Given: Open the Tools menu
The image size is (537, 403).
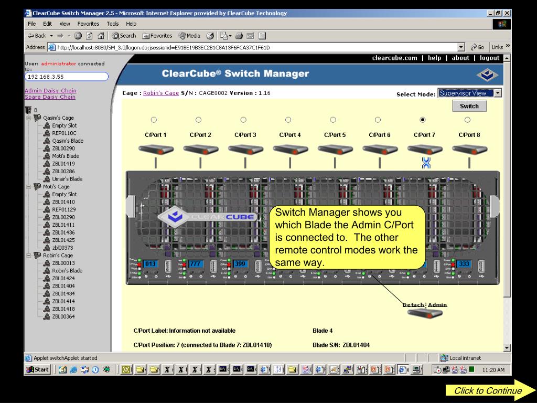Looking at the screenshot, I should (x=113, y=24).
